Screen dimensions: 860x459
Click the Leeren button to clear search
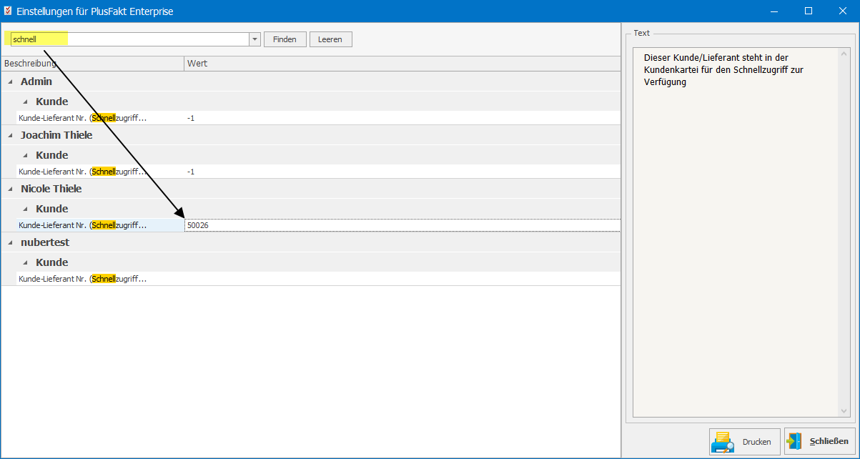click(330, 39)
